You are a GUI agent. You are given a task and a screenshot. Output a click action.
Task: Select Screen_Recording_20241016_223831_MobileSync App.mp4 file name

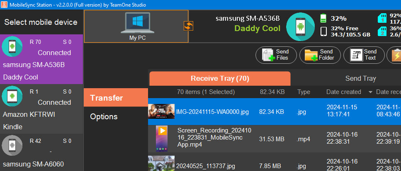point(214,138)
